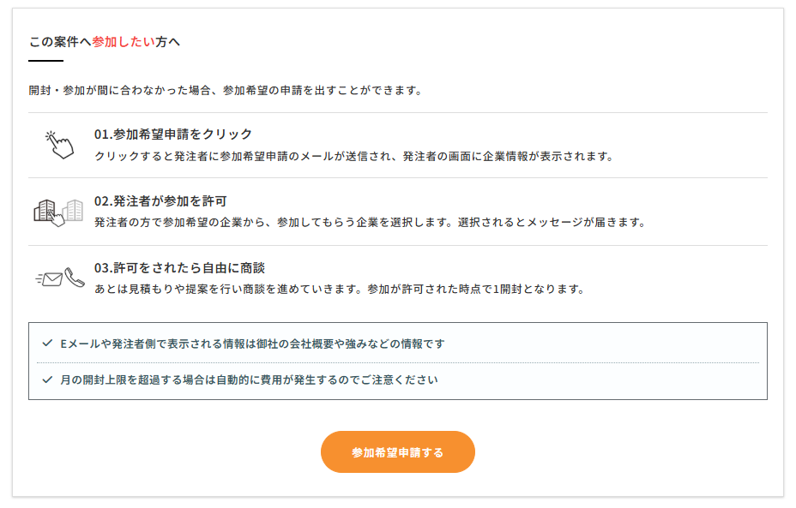Click the note about 自動的に費用が発生する
The width and height of the screenshot is (796, 508).
pos(249,380)
